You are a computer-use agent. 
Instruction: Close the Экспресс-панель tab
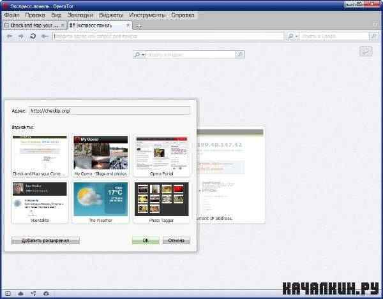pyautogui.click(x=128, y=25)
